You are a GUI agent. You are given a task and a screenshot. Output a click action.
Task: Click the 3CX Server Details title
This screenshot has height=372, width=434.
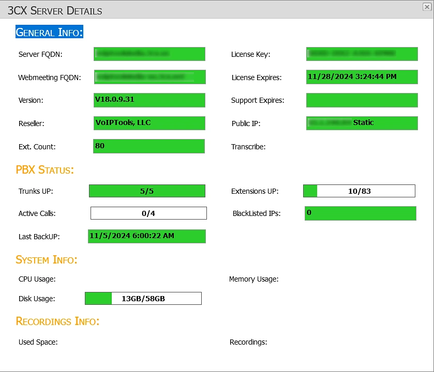pyautogui.click(x=55, y=10)
